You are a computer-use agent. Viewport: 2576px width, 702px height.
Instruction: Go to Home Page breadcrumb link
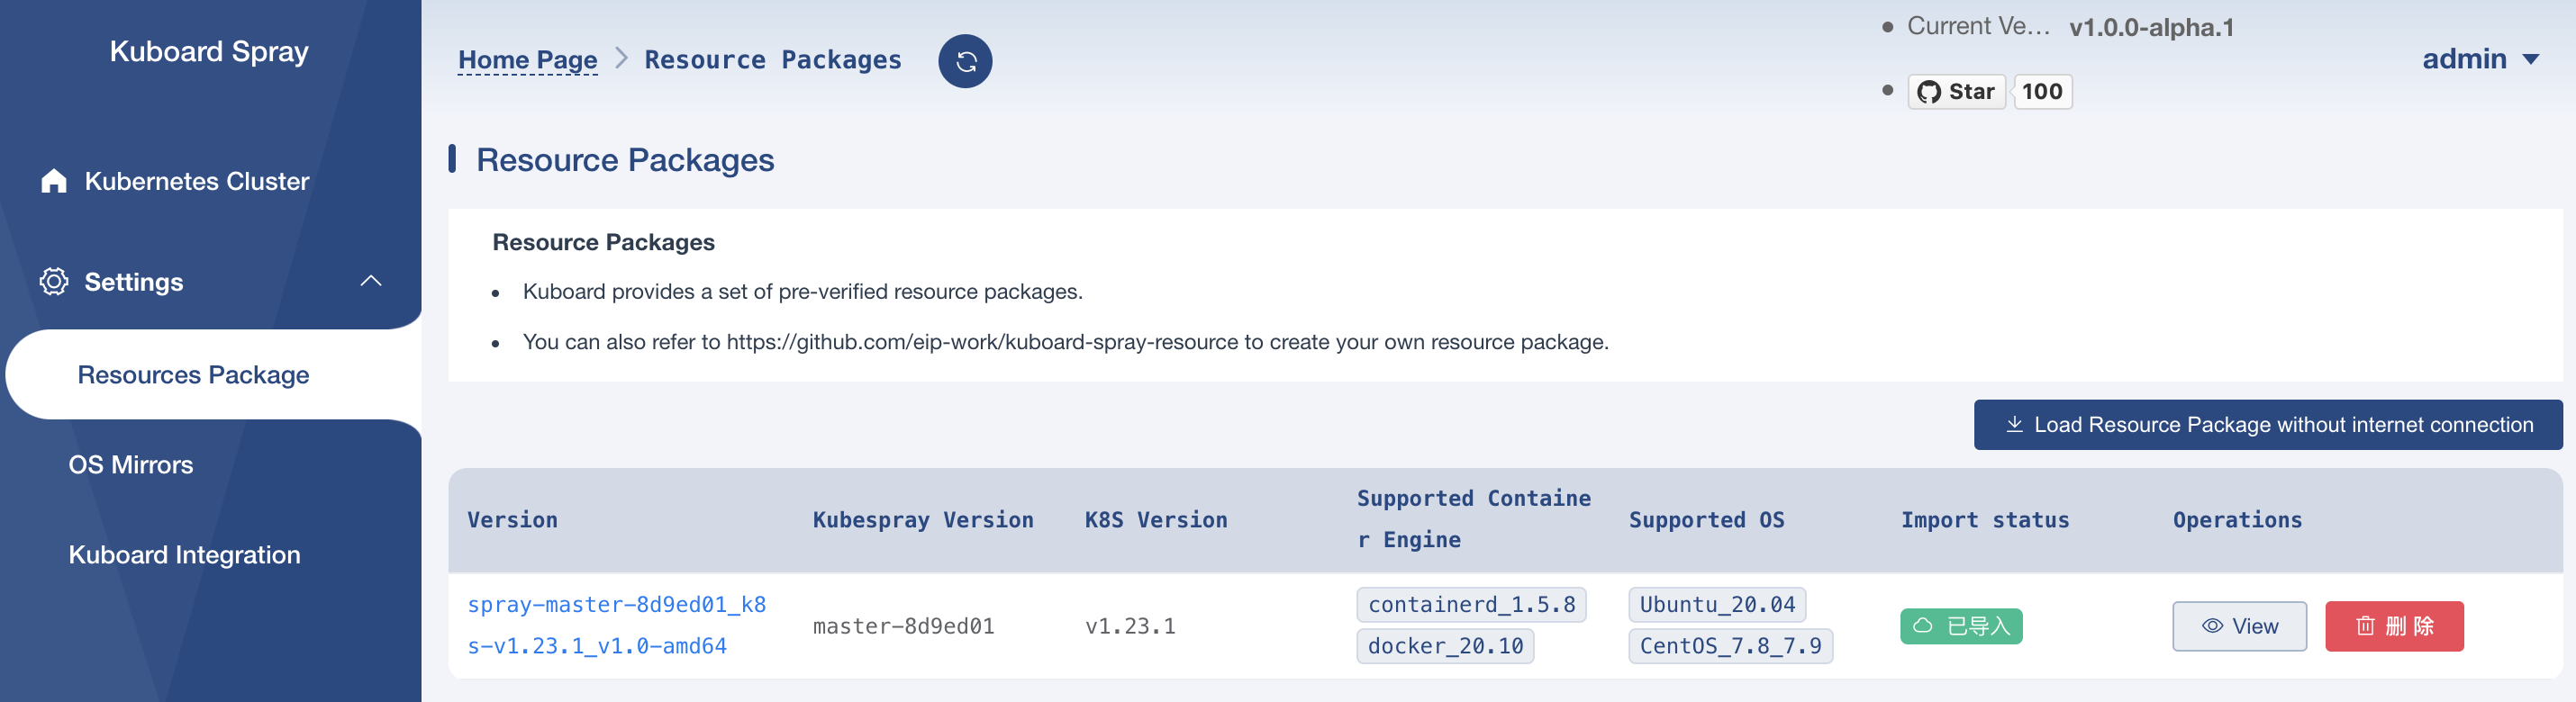(527, 60)
